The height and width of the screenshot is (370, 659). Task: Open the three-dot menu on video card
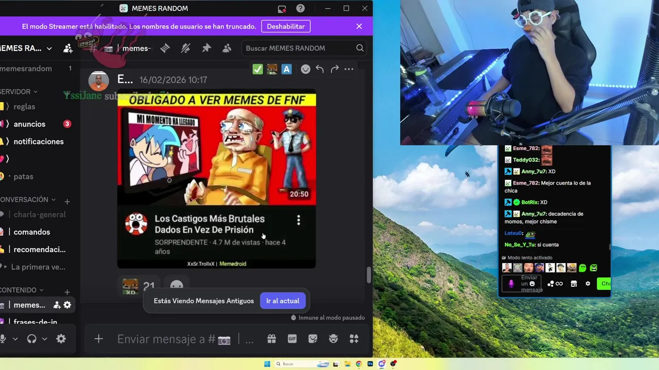tap(299, 220)
